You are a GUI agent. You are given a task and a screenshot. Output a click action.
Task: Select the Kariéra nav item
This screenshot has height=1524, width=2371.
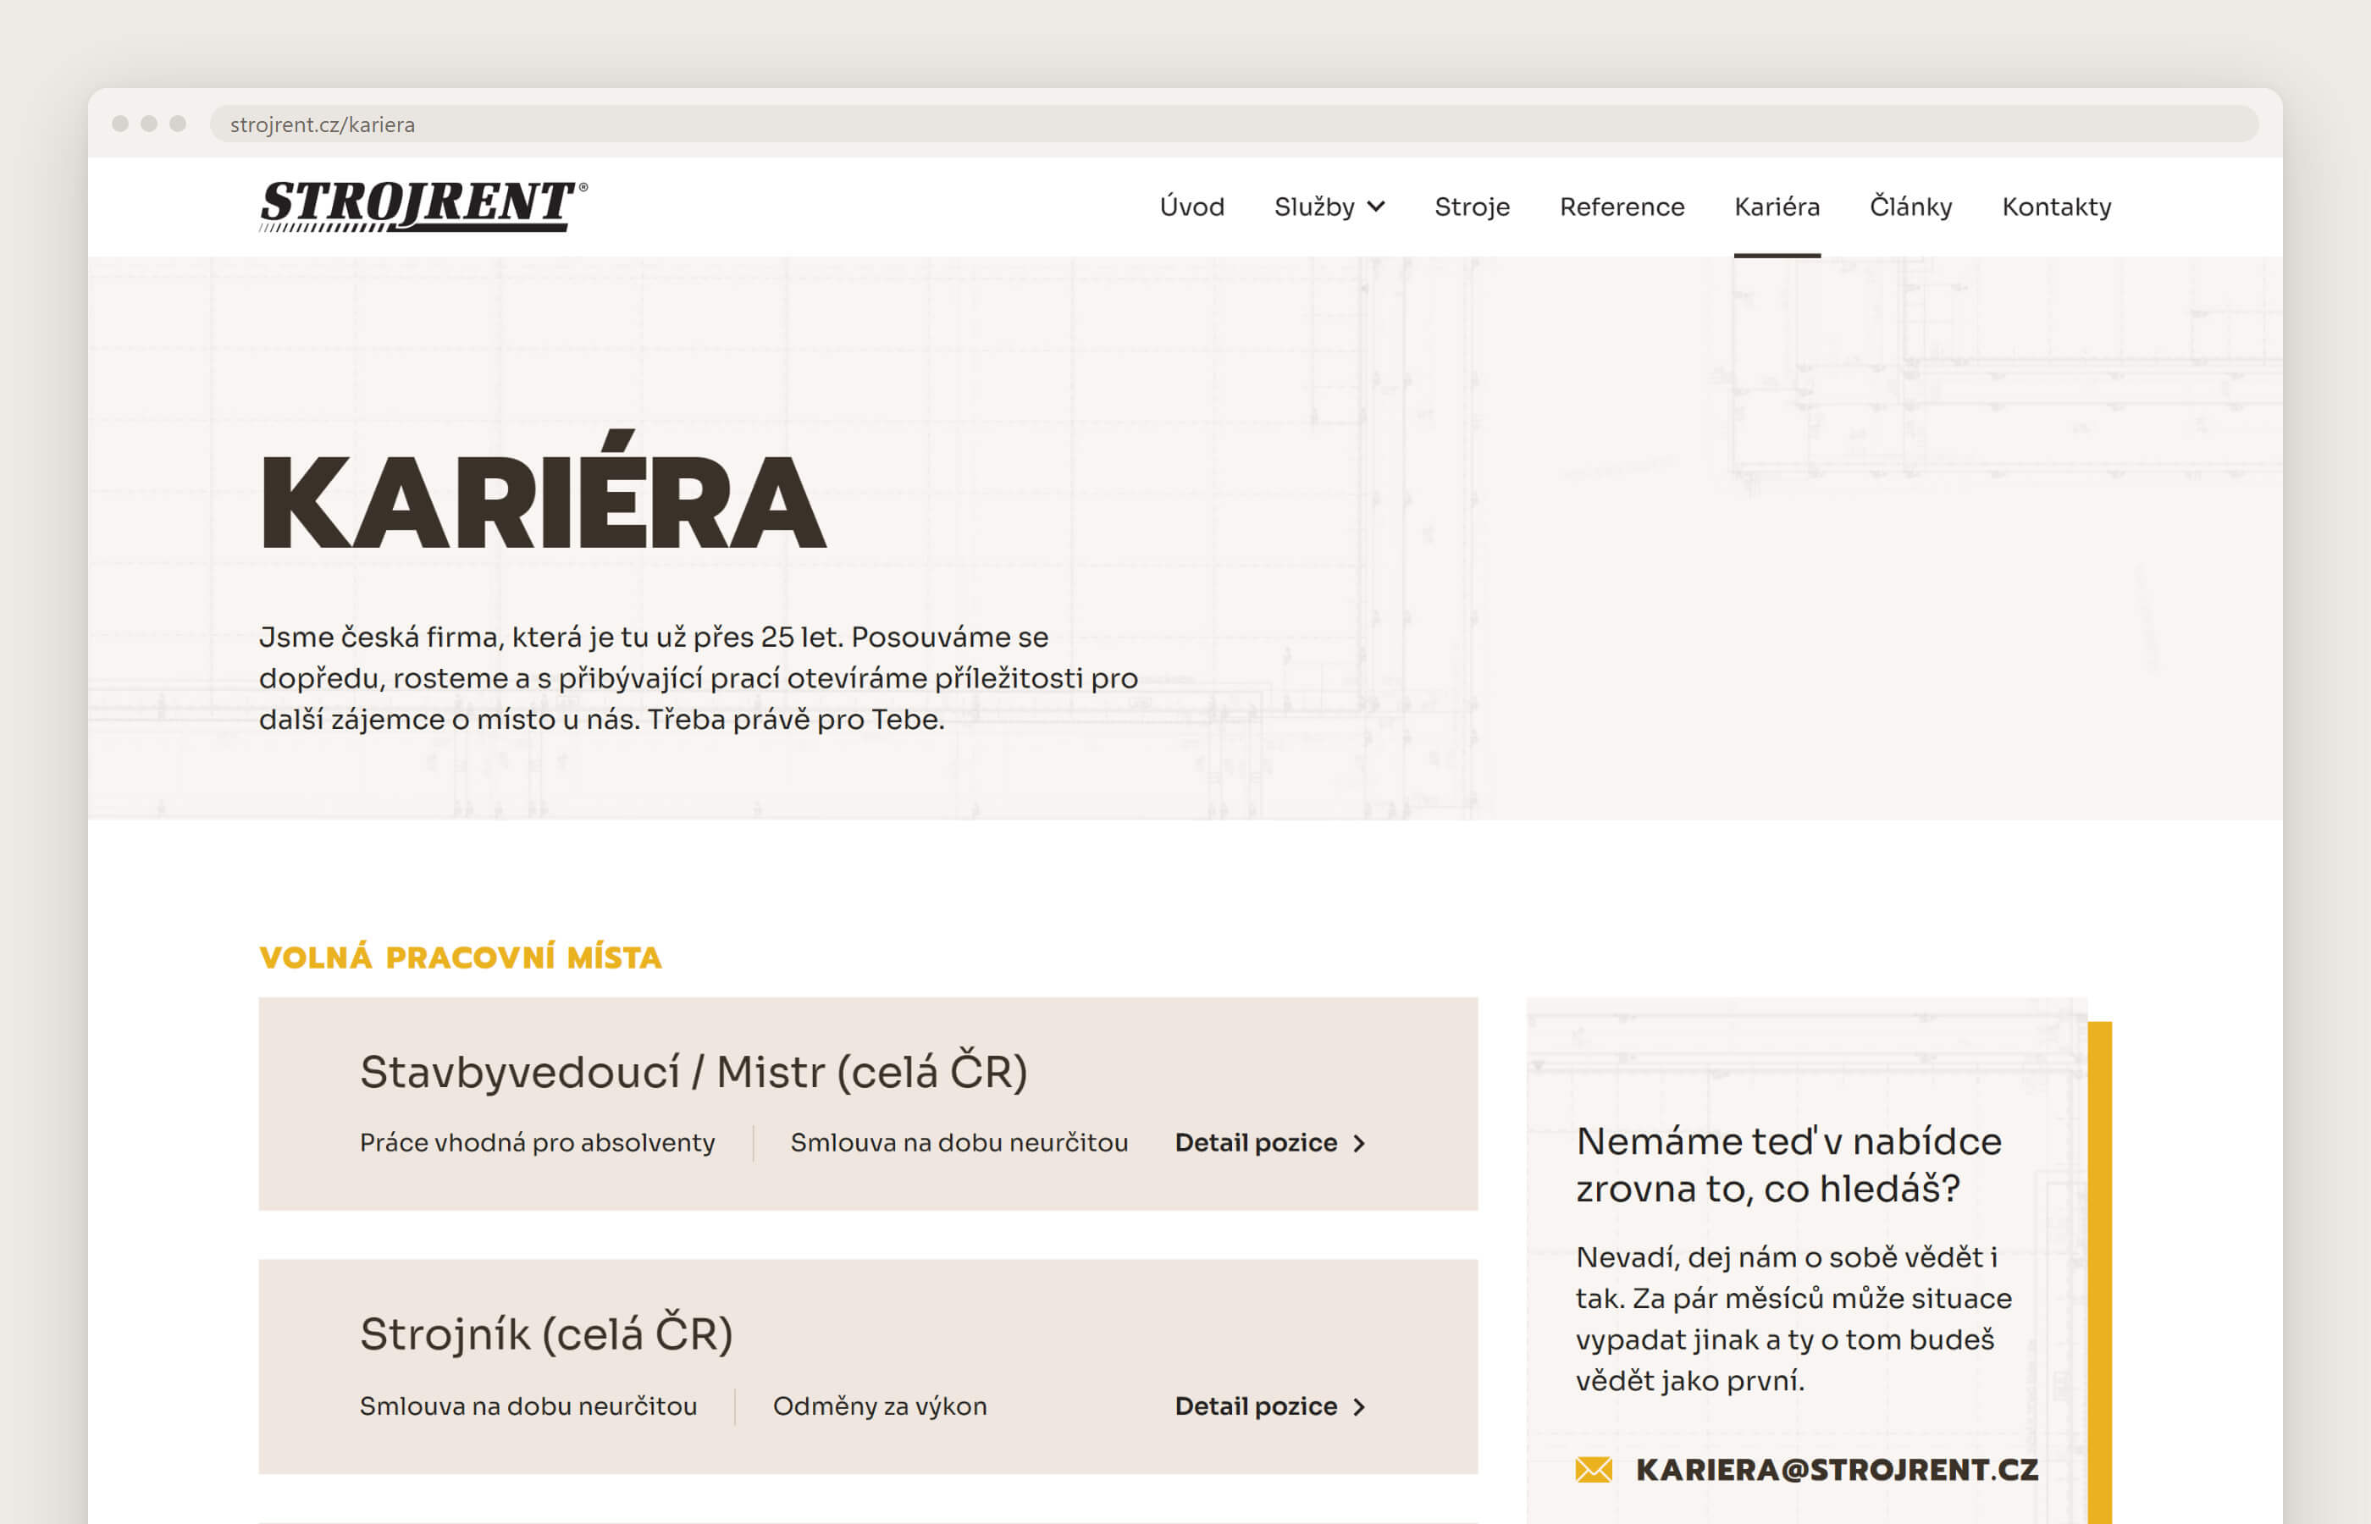1777,207
